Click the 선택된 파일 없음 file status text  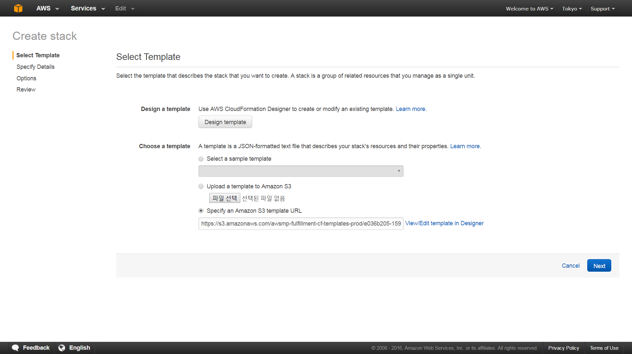[x=263, y=198]
